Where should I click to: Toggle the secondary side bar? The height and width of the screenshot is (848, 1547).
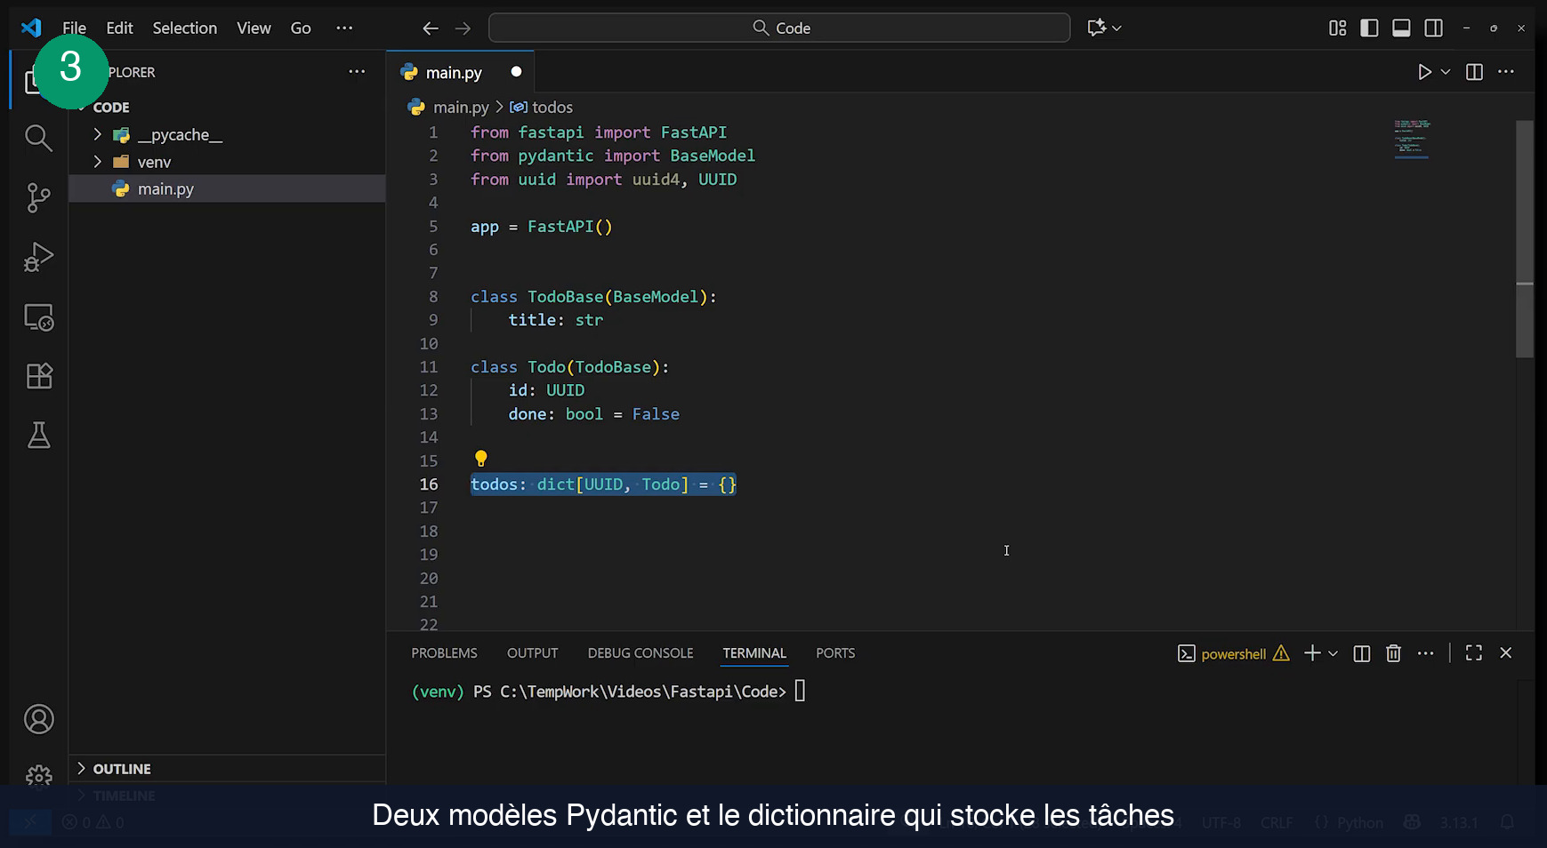[1433, 28]
